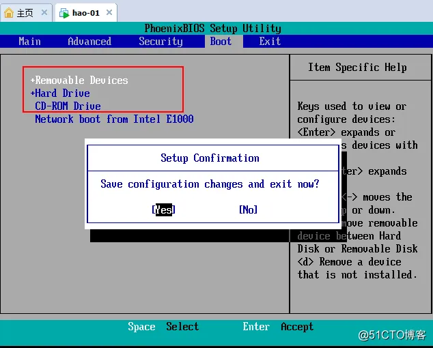Expand the Removable Devices entry
This screenshot has height=348, width=433.
click(79, 81)
